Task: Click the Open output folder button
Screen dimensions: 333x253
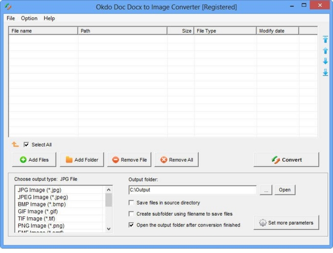Action: 285,190
